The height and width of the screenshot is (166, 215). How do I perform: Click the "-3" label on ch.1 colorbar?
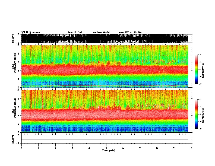[200, 55]
